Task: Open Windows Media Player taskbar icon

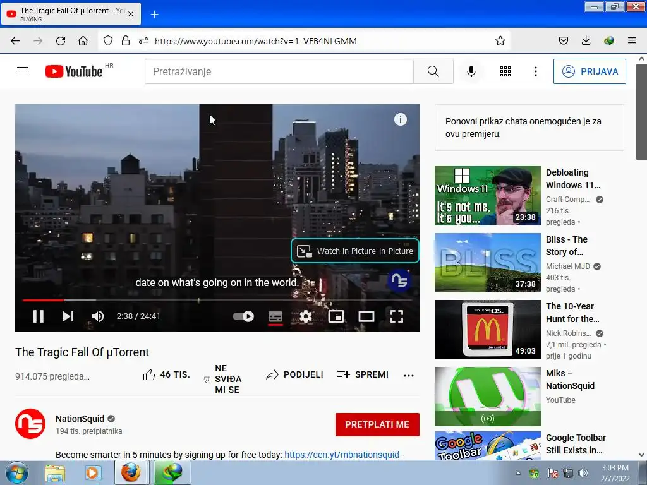Action: pyautogui.click(x=94, y=472)
